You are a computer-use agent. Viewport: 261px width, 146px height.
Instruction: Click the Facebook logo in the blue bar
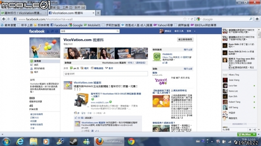pyautogui.click(x=37, y=31)
